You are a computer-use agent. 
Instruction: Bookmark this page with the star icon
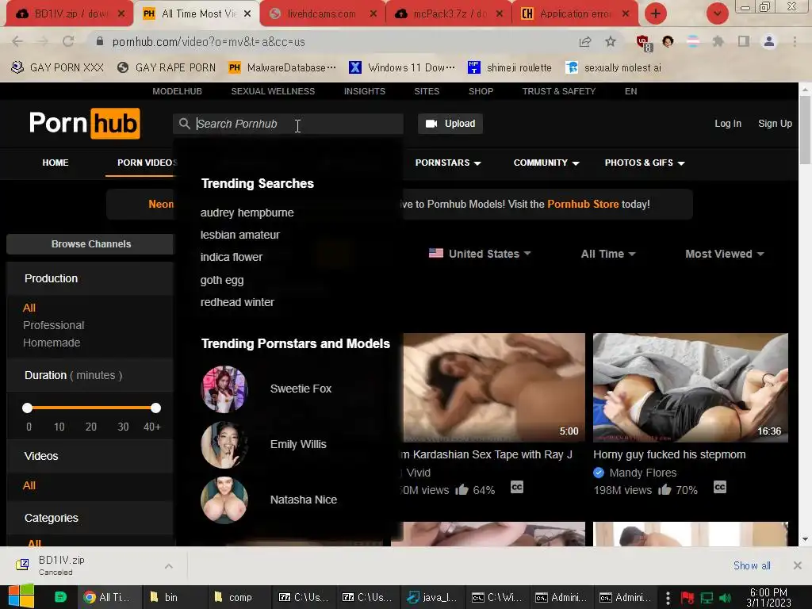click(x=611, y=41)
